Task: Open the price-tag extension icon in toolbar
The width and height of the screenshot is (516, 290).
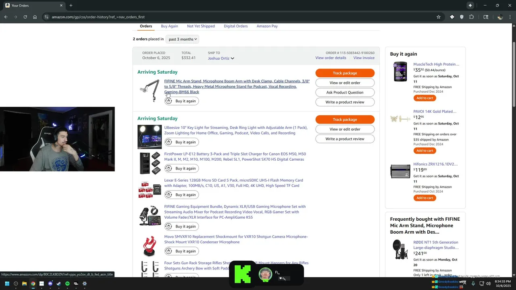Action: [452, 17]
